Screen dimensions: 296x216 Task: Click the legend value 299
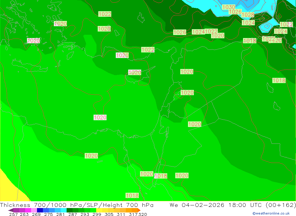tap(97, 214)
